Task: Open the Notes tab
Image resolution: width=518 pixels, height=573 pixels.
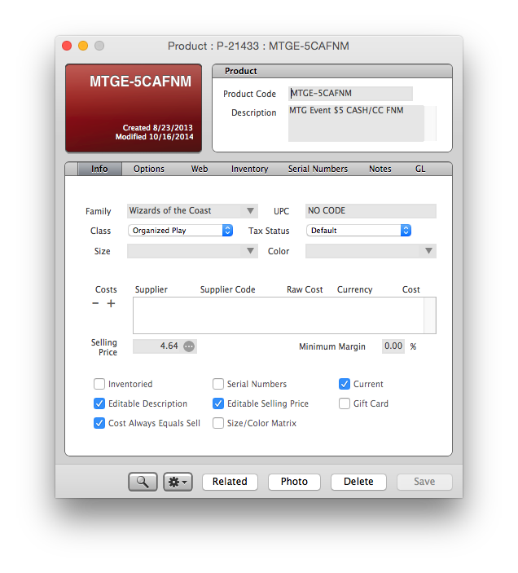Action: 380,169
